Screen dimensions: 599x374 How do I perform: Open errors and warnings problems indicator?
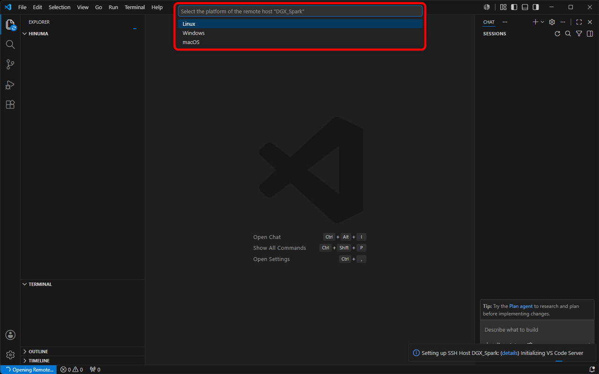point(72,370)
